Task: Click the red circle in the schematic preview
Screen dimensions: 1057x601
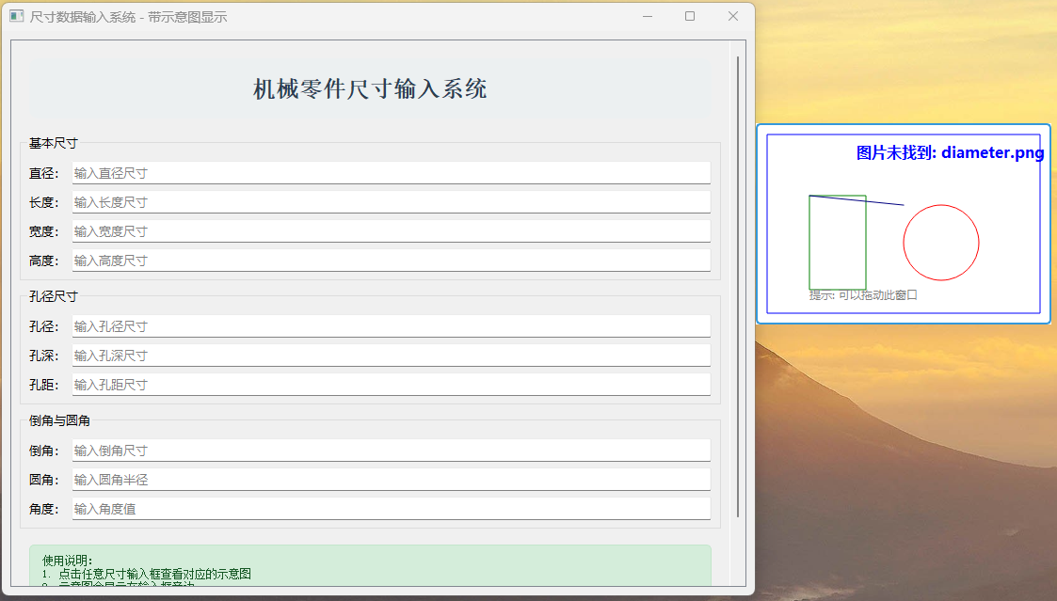Action: click(940, 242)
